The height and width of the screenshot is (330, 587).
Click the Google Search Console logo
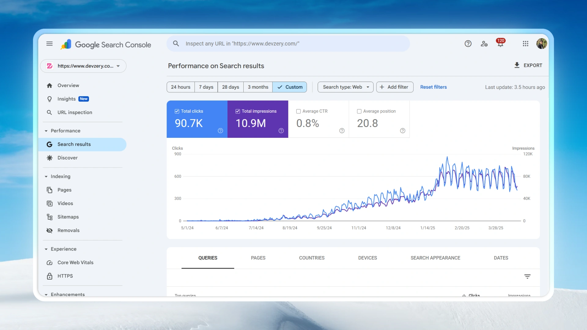point(106,45)
